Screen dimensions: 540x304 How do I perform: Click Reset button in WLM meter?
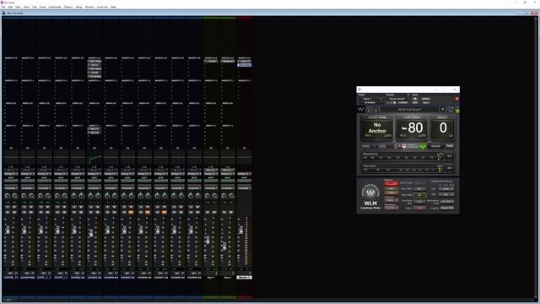tap(450, 146)
